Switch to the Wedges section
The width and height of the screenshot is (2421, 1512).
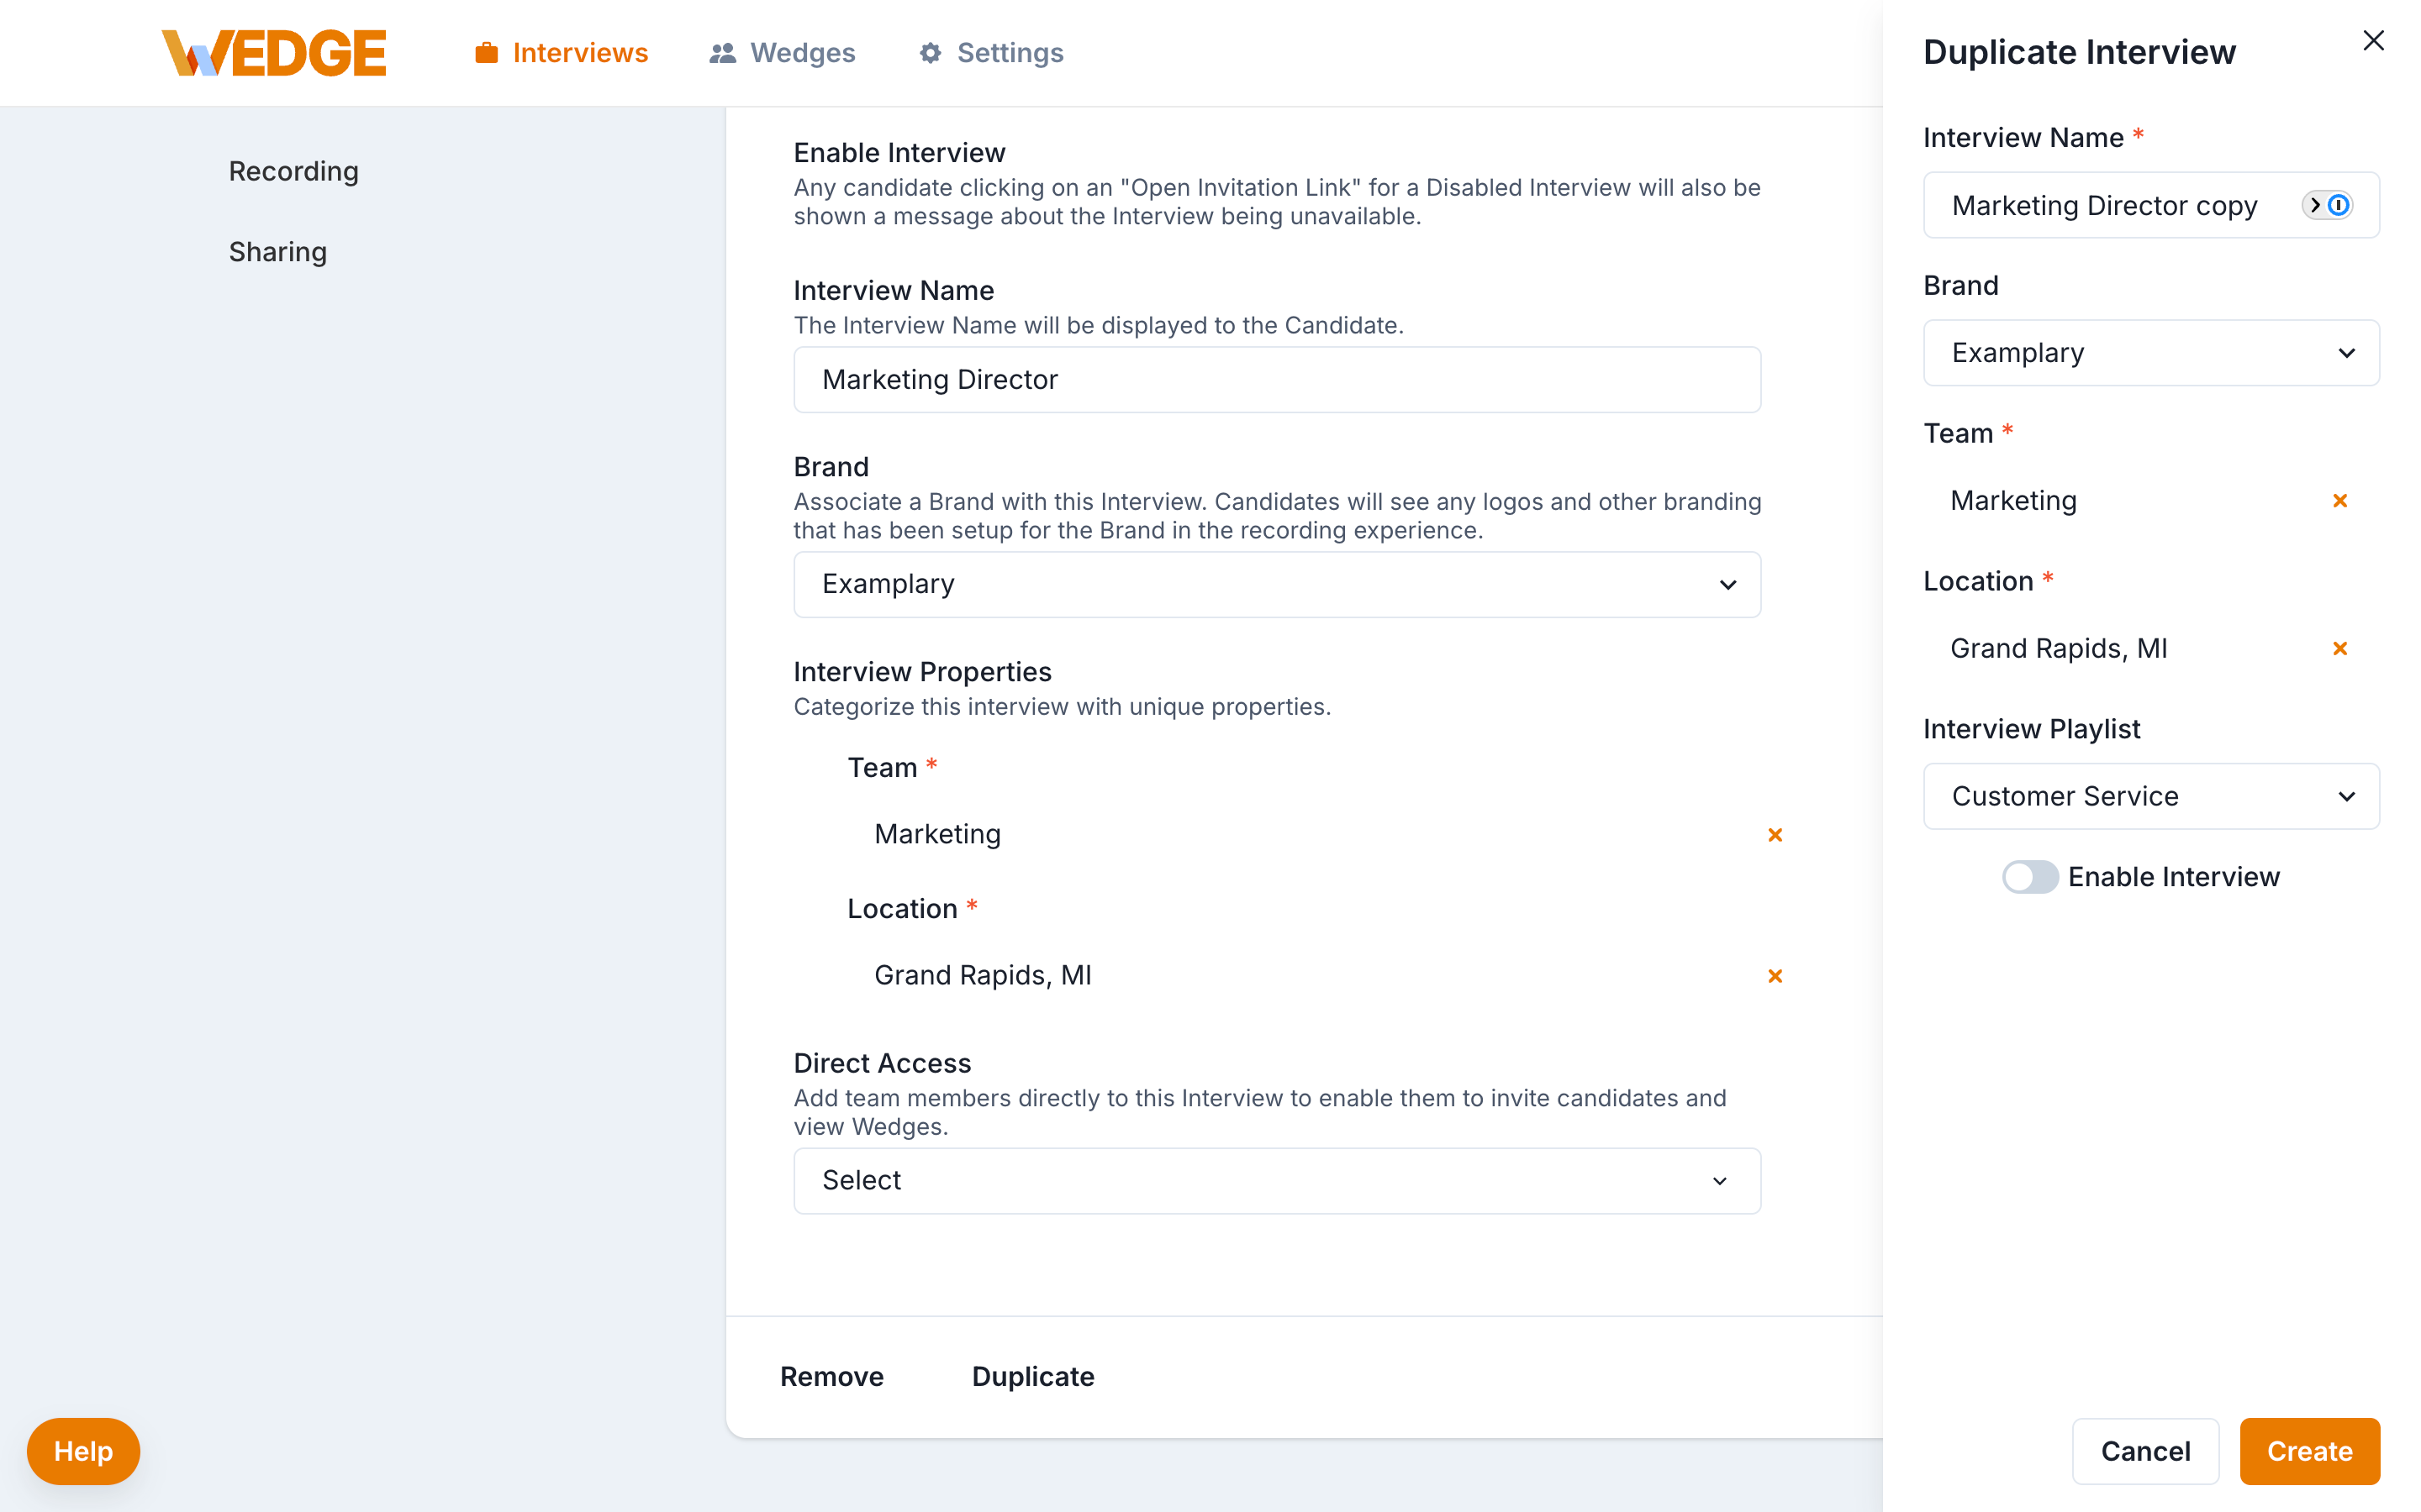802,52
